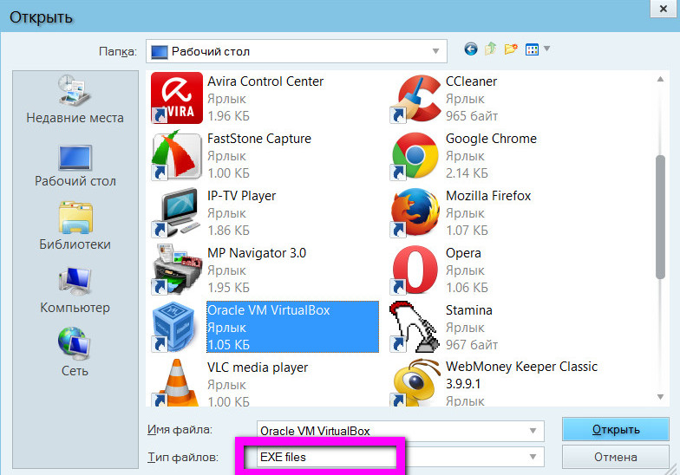Image resolution: width=680 pixels, height=475 pixels.
Task: Select the CCleaner shortcut icon
Action: coord(415,99)
